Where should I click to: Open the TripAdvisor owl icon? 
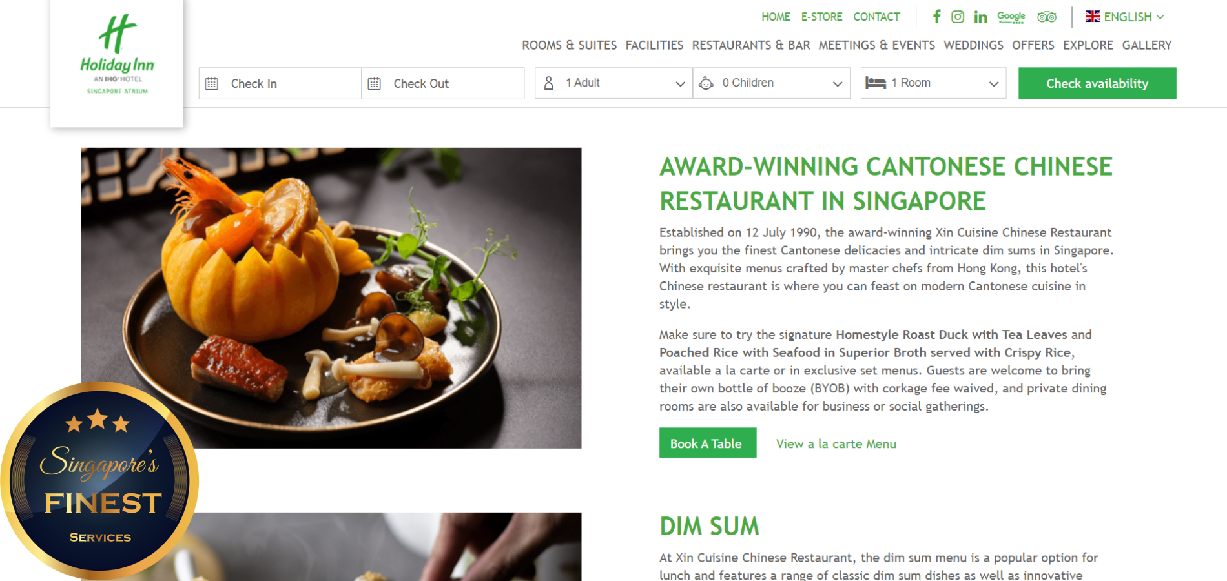pyautogui.click(x=1047, y=17)
